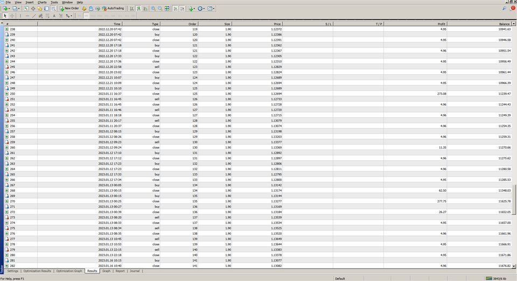The height and width of the screenshot is (281, 517).
Task: Click the New Order button
Action: click(69, 9)
